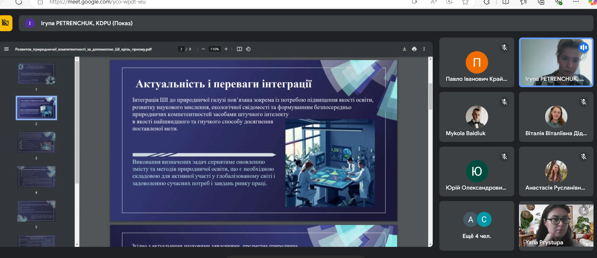Screen dimensions: 597x258
Task: Click the PDF file name in the viewer toolbar
Action: [83, 49]
